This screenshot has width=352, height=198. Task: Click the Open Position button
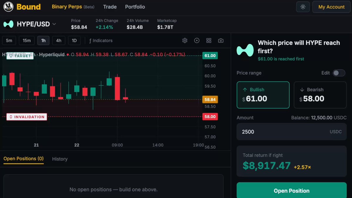point(292,191)
